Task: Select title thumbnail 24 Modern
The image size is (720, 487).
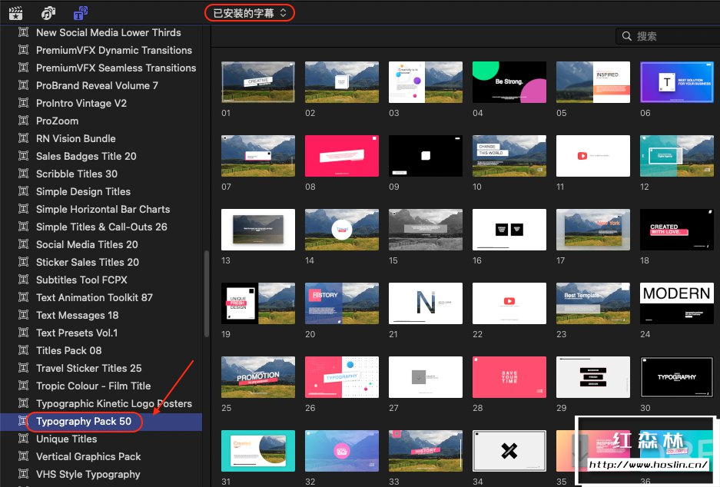Action: (677, 303)
